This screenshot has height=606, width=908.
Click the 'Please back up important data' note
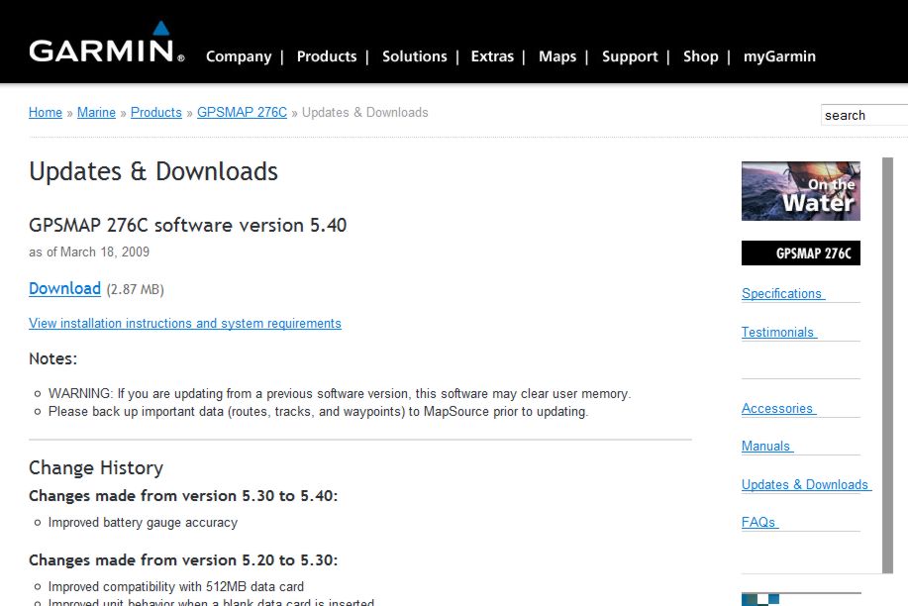click(x=318, y=412)
